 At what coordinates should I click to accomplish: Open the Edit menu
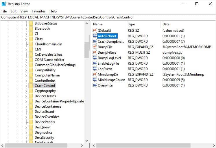click(14, 11)
